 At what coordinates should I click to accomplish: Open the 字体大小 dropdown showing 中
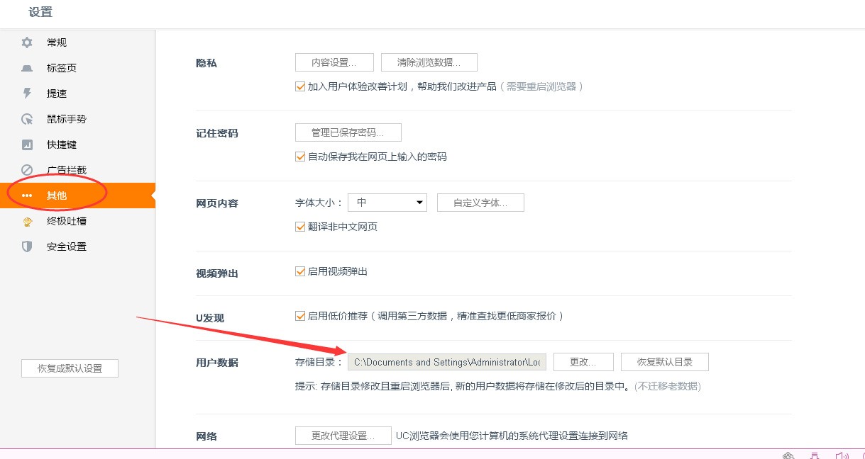(387, 203)
